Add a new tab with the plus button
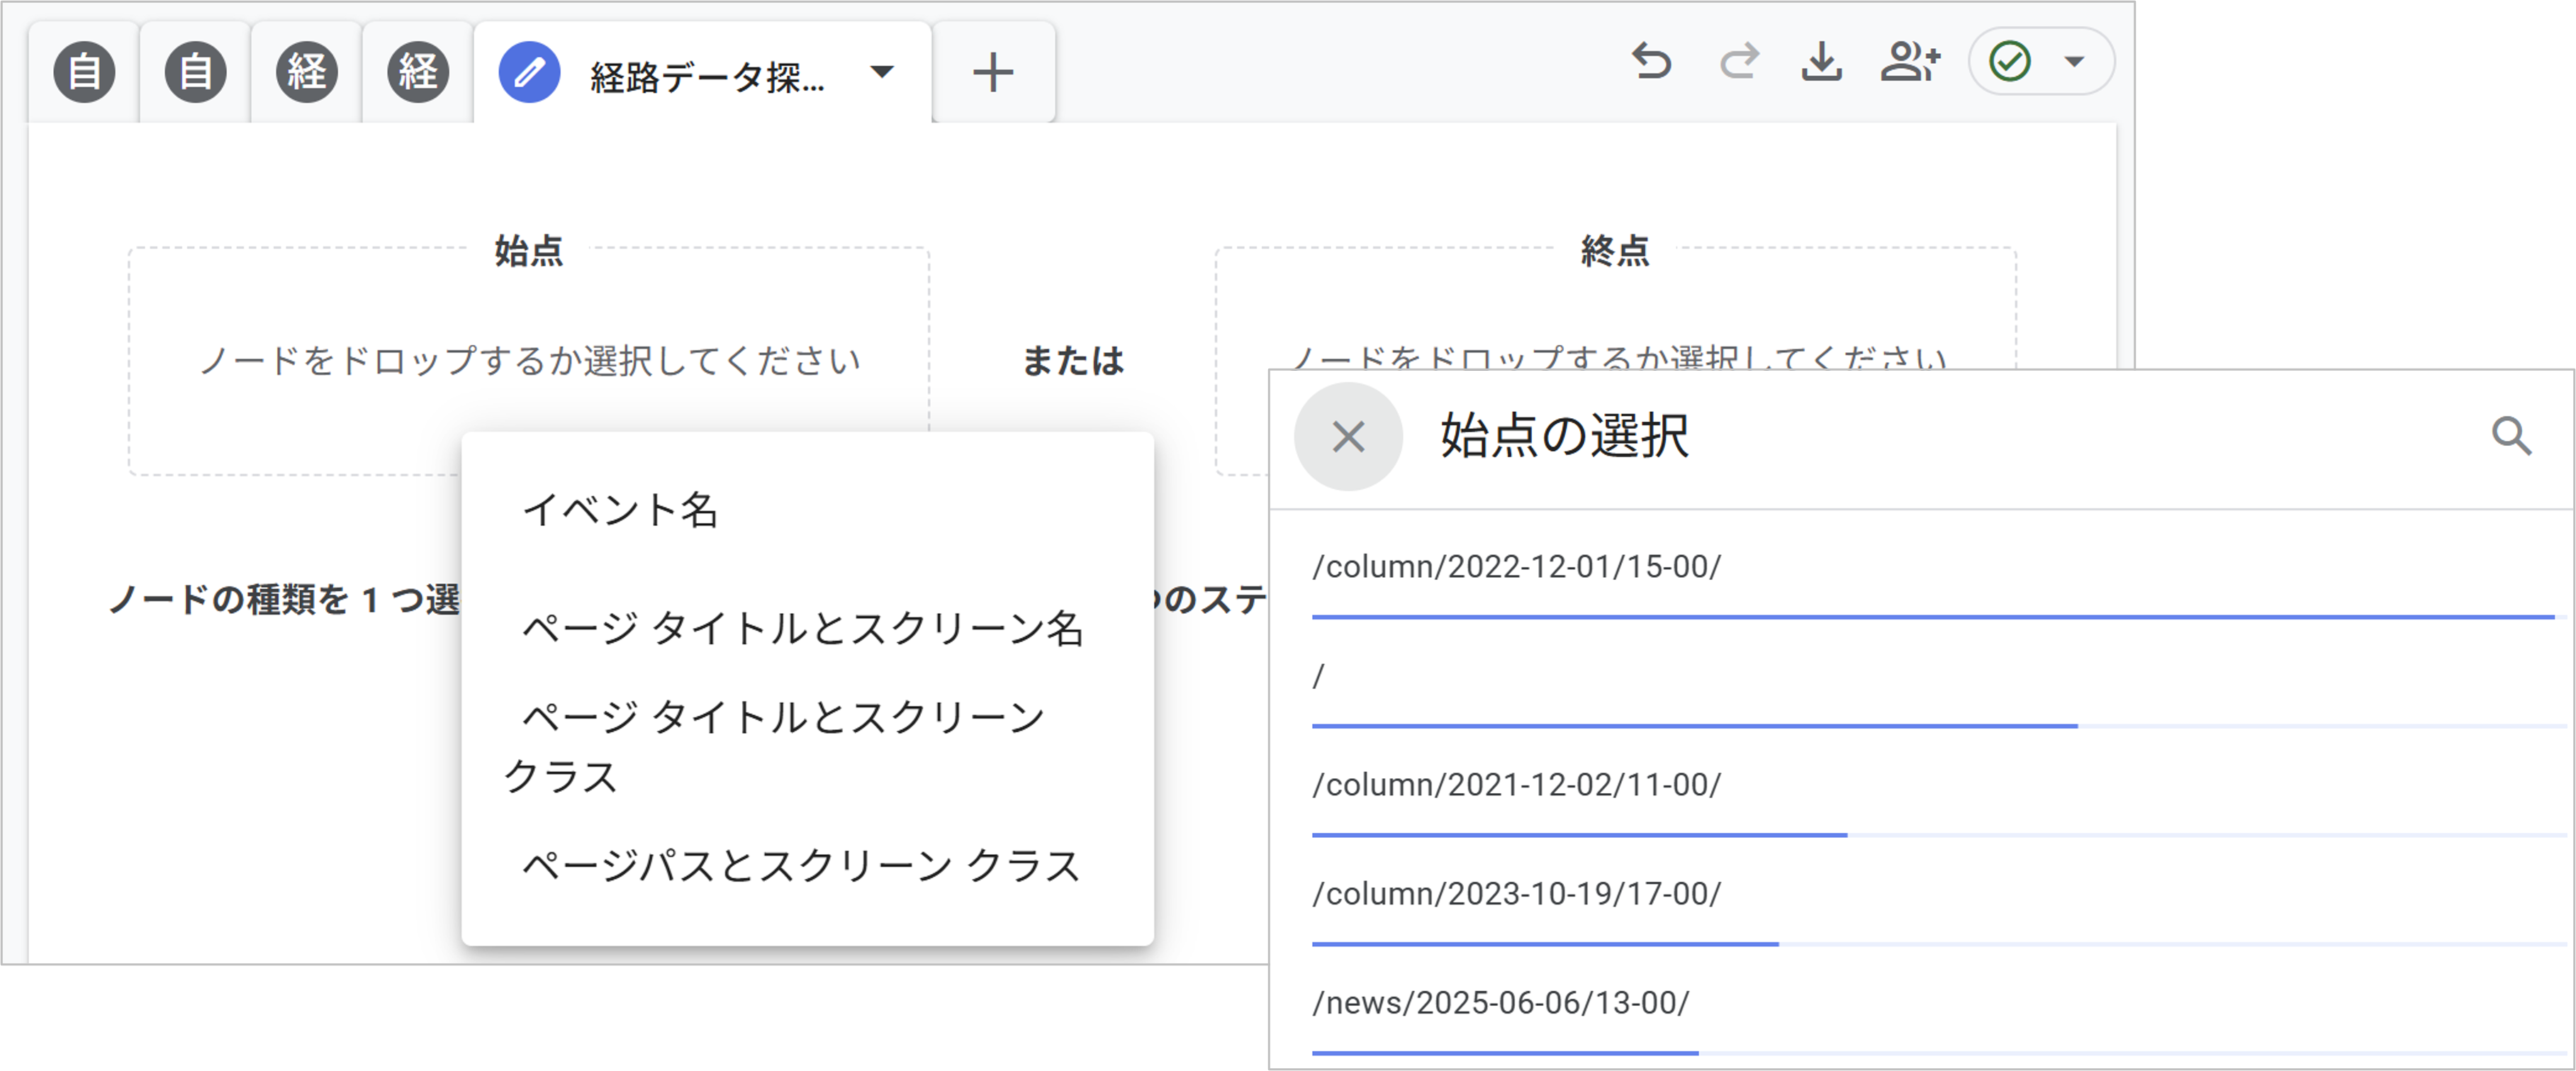This screenshot has height=1071, width=2576. tap(993, 72)
